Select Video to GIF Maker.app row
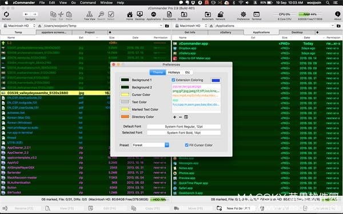Viewport: 343px width, 214px height. click(x=257, y=58)
